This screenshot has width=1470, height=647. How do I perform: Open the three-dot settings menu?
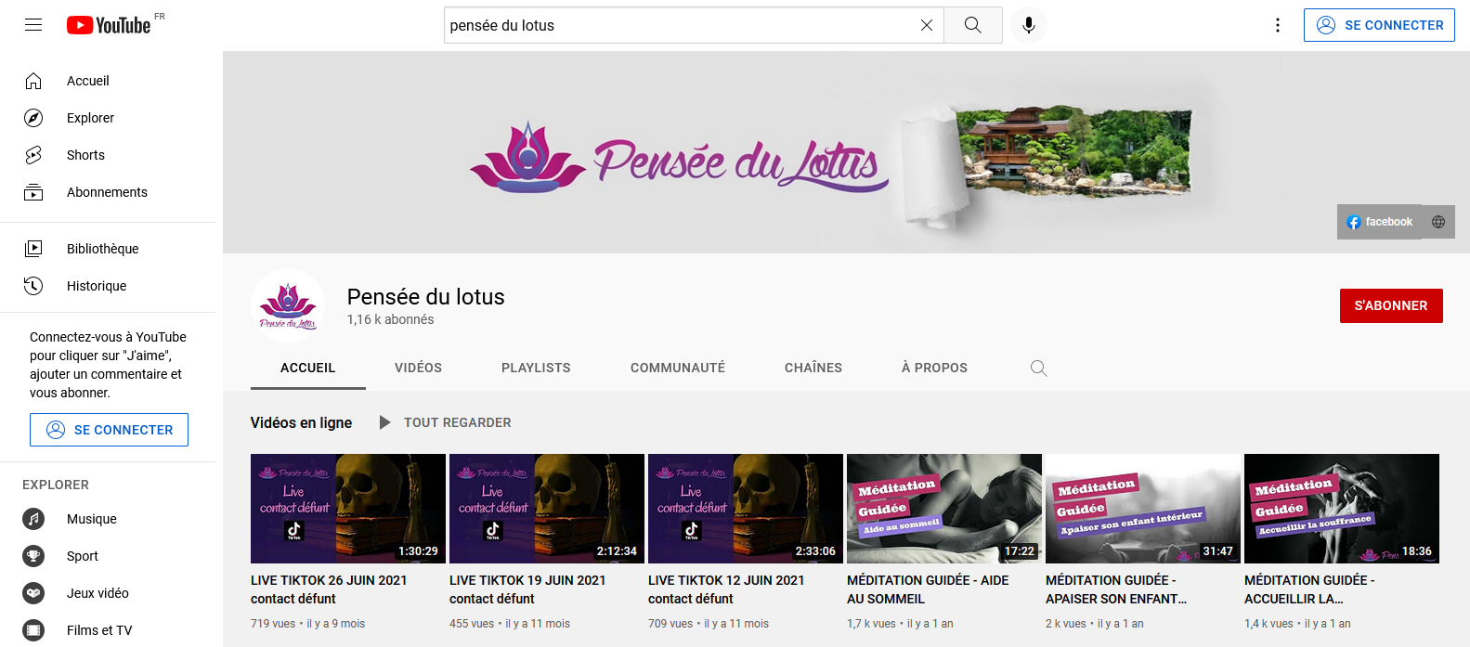(x=1278, y=25)
